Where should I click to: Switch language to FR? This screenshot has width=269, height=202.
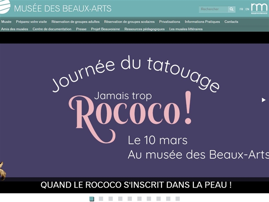coord(241,9)
